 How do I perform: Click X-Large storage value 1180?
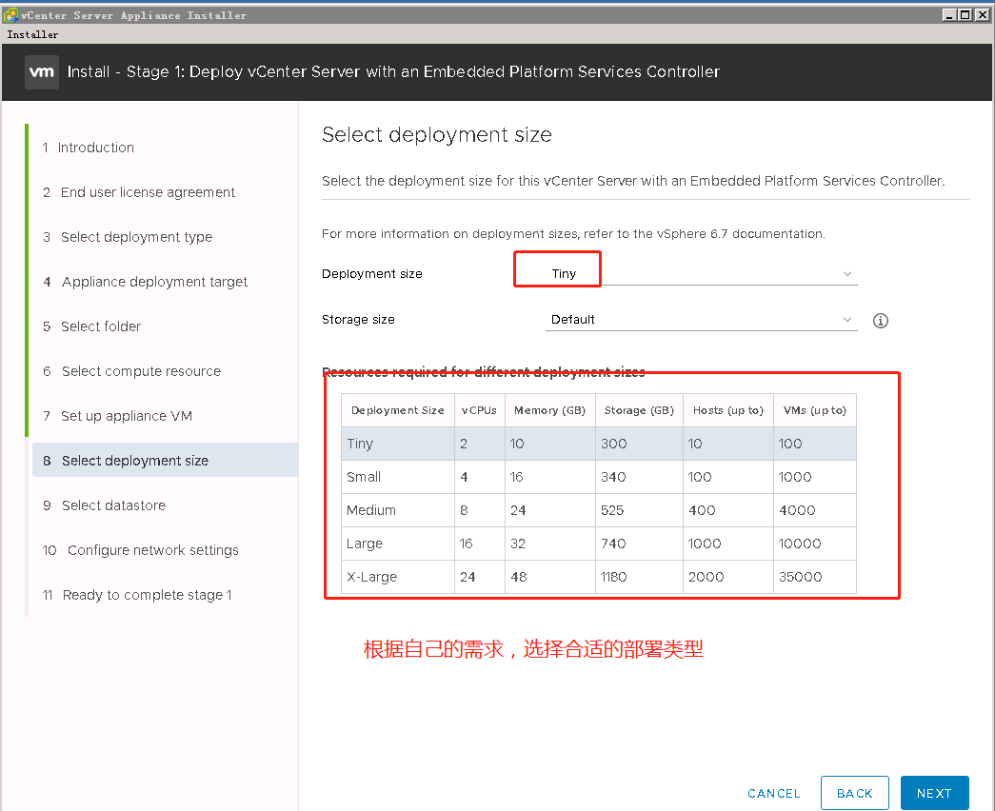pyautogui.click(x=613, y=577)
